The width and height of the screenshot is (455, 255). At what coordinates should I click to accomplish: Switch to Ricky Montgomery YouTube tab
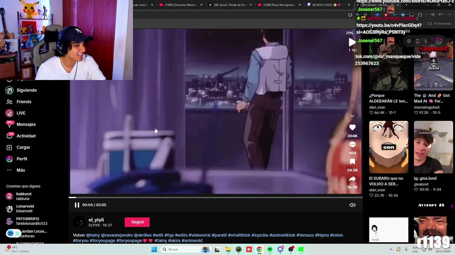(279, 5)
